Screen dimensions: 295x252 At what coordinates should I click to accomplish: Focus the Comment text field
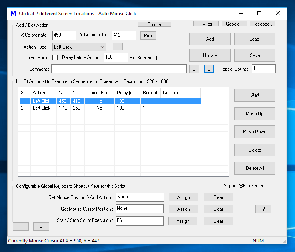click(x=119, y=69)
